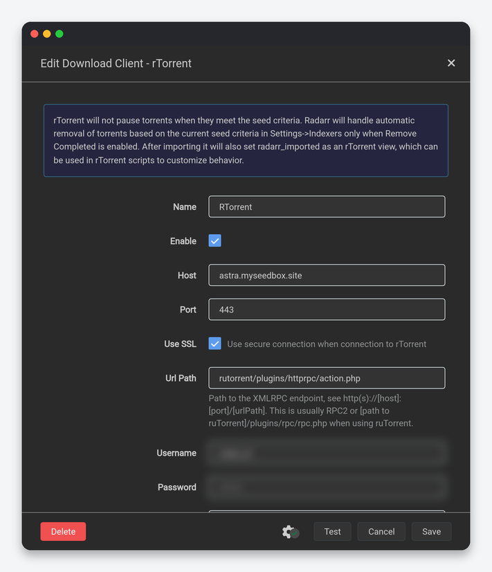Image resolution: width=492 pixels, height=572 pixels.
Task: Uncheck the Use SSL checkbox
Action: click(x=215, y=343)
